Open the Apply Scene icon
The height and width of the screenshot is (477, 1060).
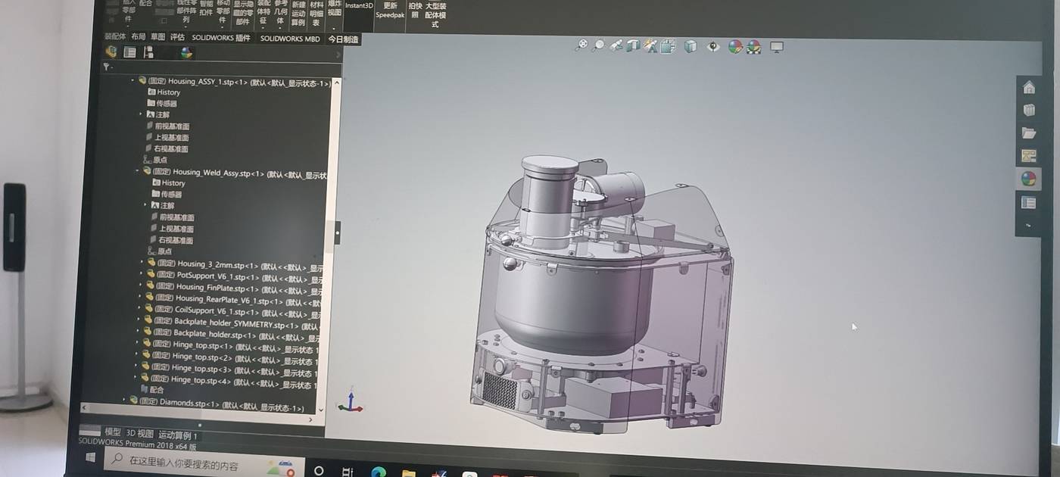click(754, 48)
